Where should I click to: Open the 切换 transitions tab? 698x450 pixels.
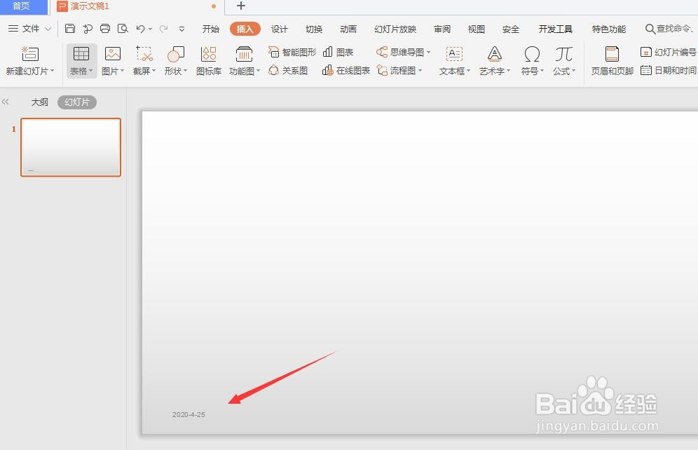click(x=314, y=29)
